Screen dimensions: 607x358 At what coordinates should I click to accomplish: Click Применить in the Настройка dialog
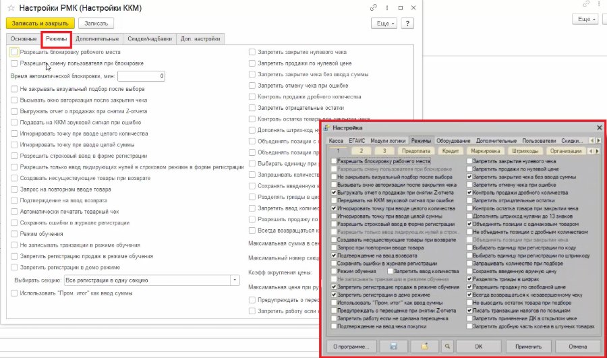pos(528,347)
